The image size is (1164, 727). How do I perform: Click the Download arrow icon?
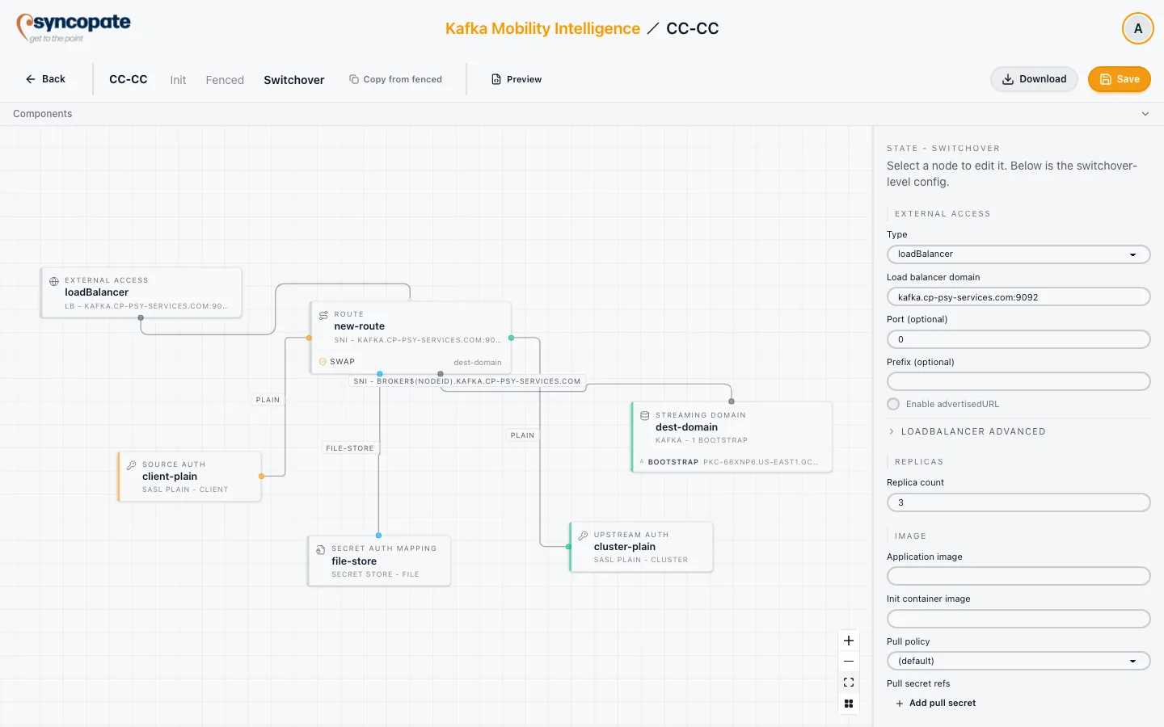coord(1008,79)
